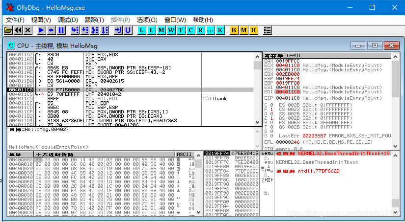Click the Open file folder icon
Viewport: 405px width, 222px height.
(x=8, y=30)
